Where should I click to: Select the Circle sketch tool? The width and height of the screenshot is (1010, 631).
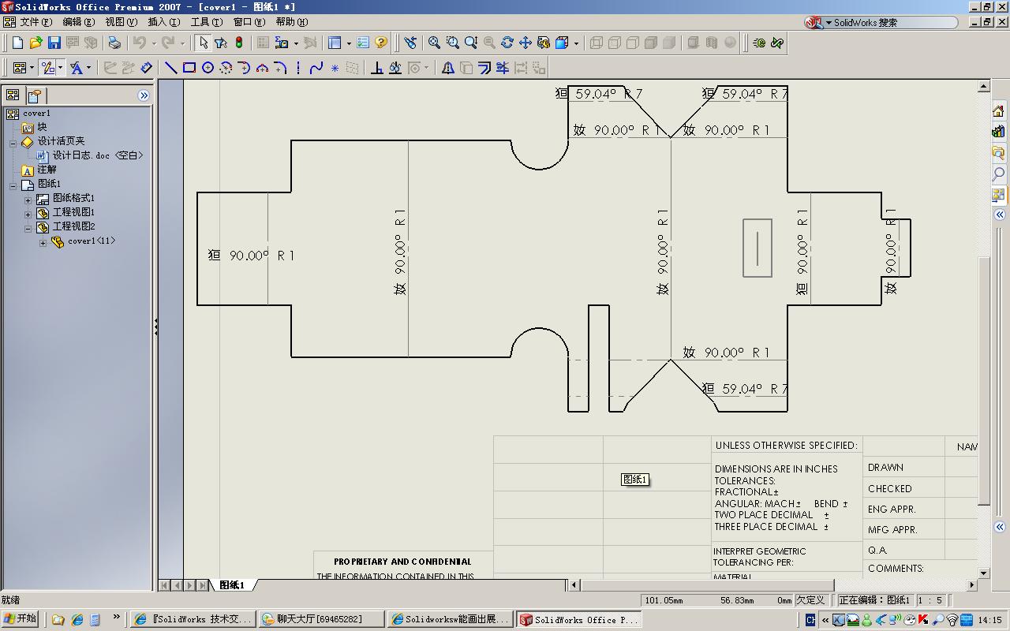pos(208,68)
